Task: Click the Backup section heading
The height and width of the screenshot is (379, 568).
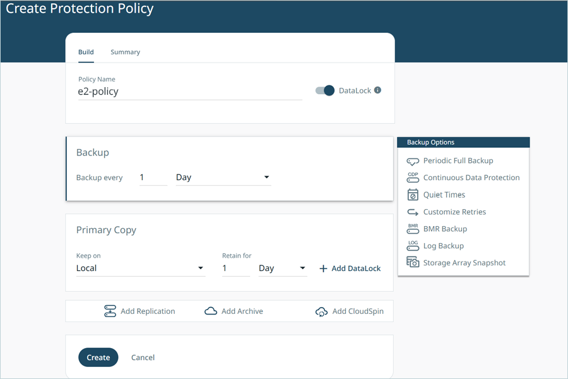Action: (x=93, y=153)
